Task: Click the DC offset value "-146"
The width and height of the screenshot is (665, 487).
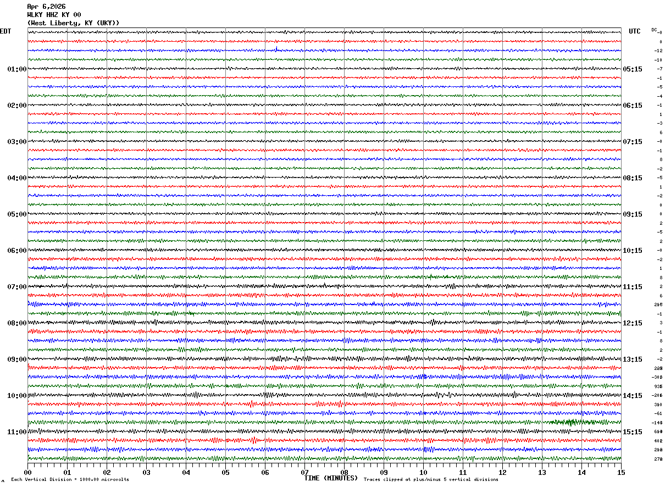Action: 657,423
